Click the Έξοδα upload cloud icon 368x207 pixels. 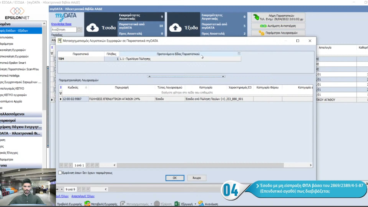click(x=175, y=28)
